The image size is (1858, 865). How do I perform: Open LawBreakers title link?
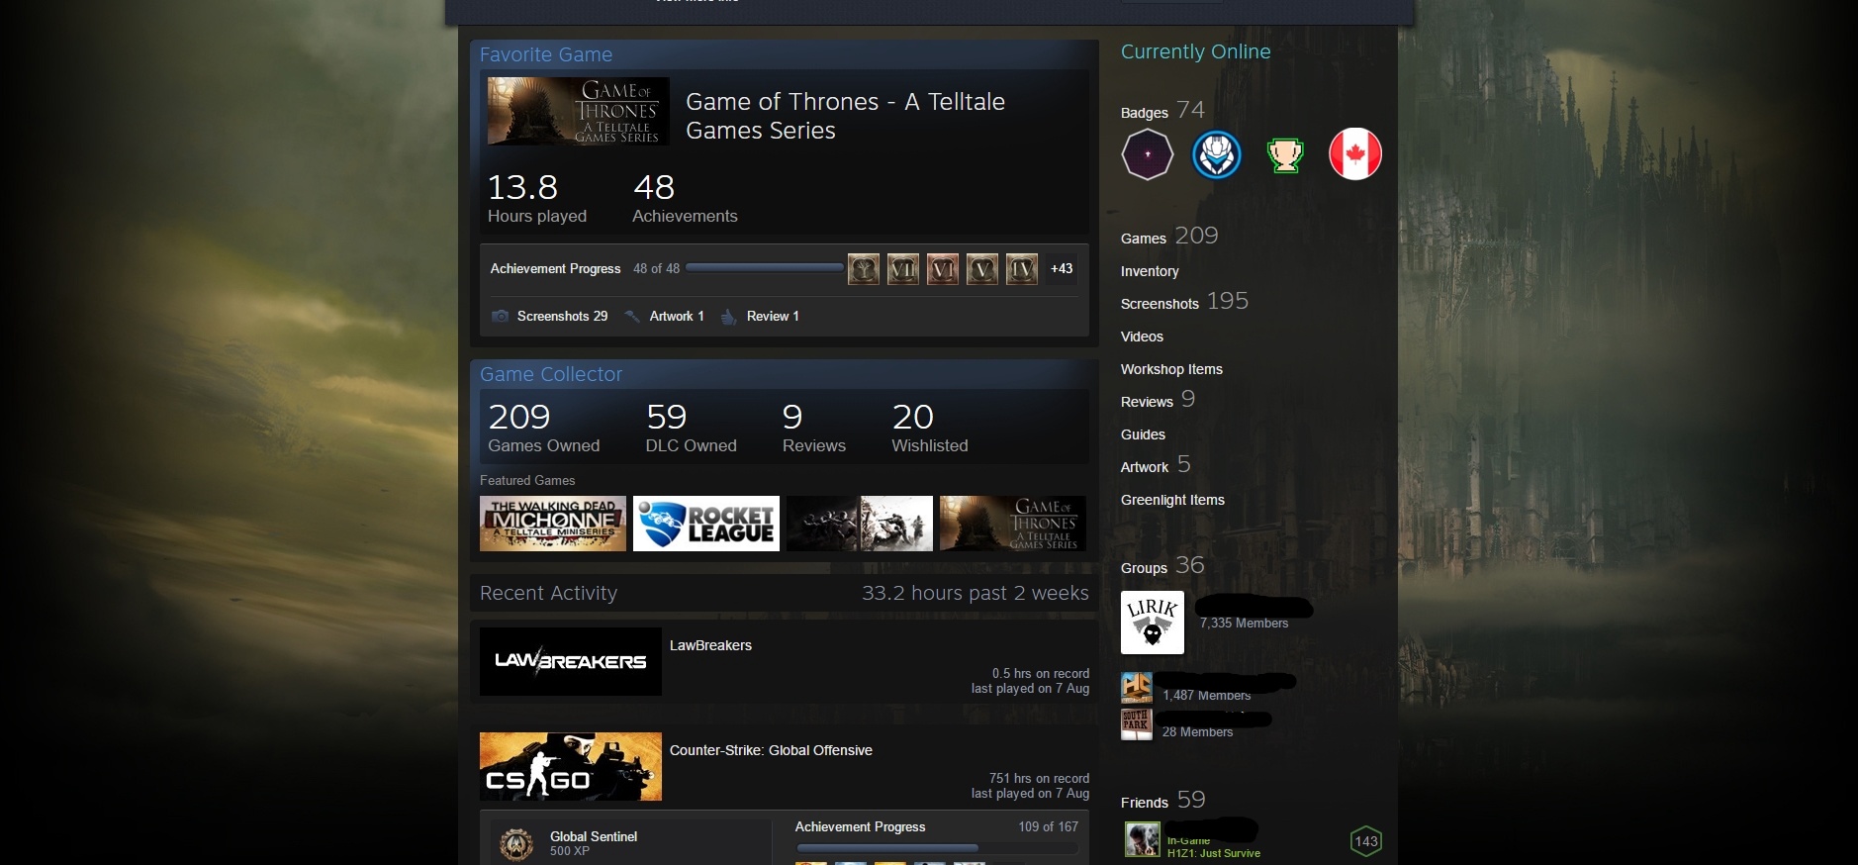[x=710, y=645]
